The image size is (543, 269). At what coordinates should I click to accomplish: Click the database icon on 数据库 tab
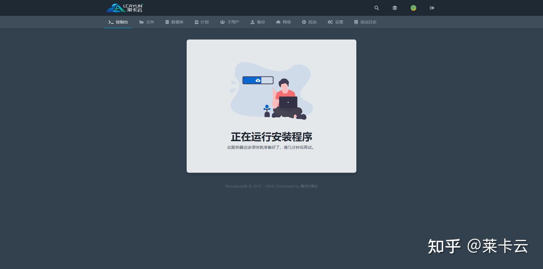pyautogui.click(x=167, y=22)
